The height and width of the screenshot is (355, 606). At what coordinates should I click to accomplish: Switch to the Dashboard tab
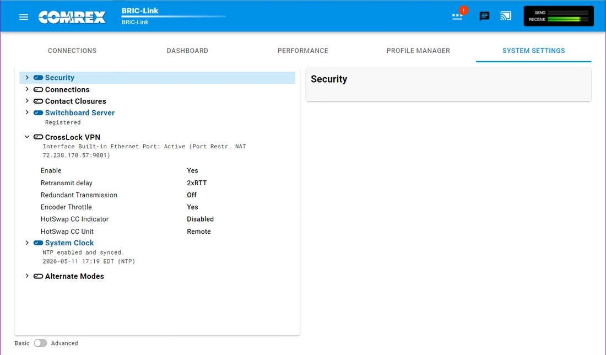pyautogui.click(x=187, y=51)
